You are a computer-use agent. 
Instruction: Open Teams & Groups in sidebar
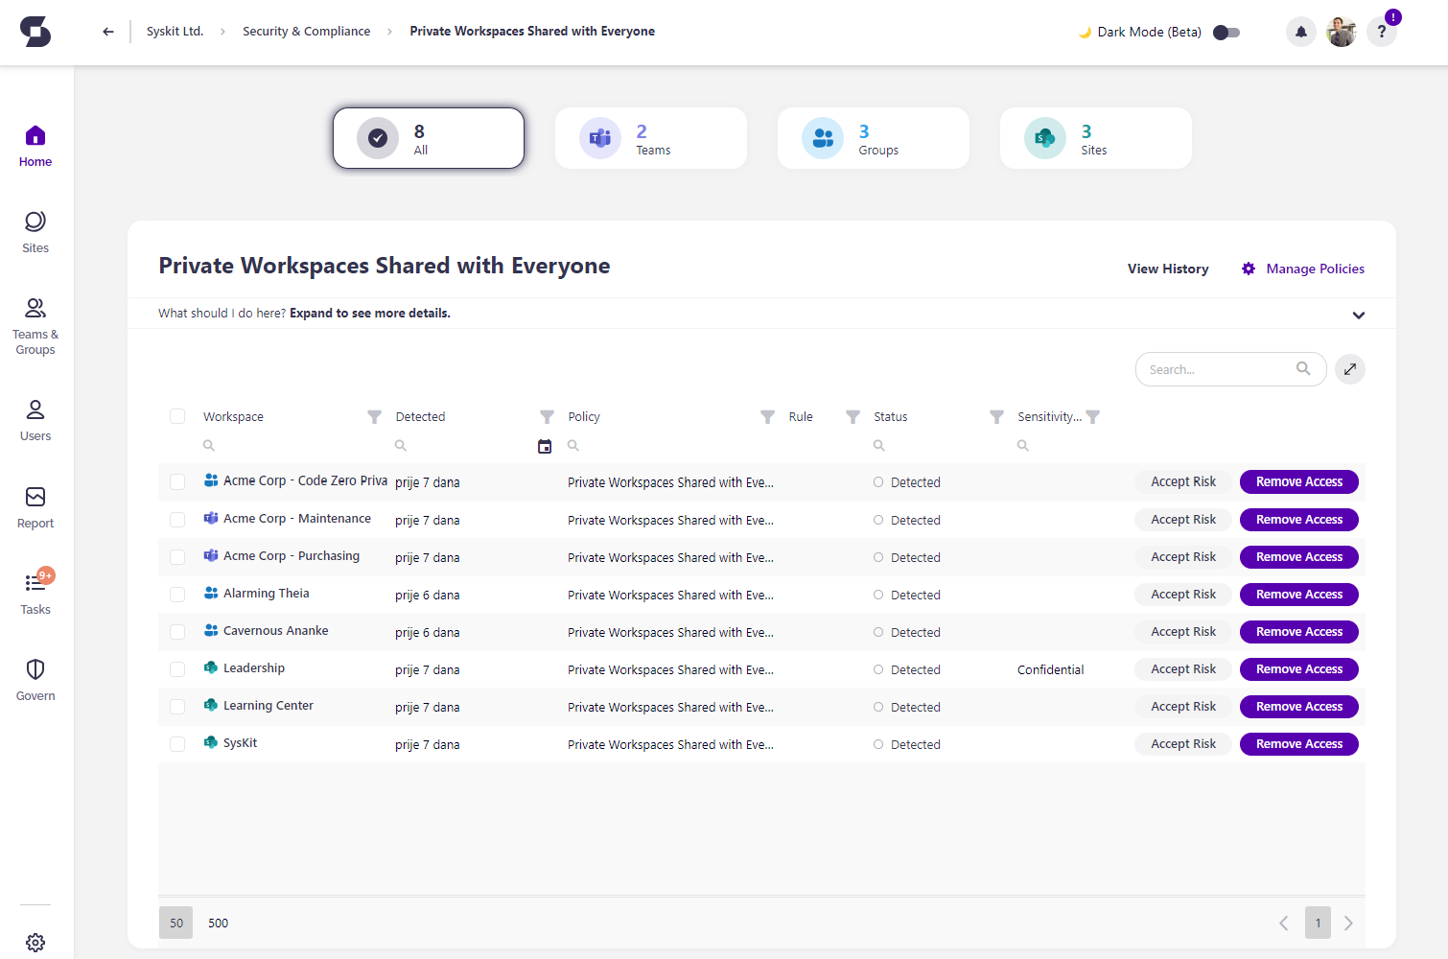[x=35, y=327]
